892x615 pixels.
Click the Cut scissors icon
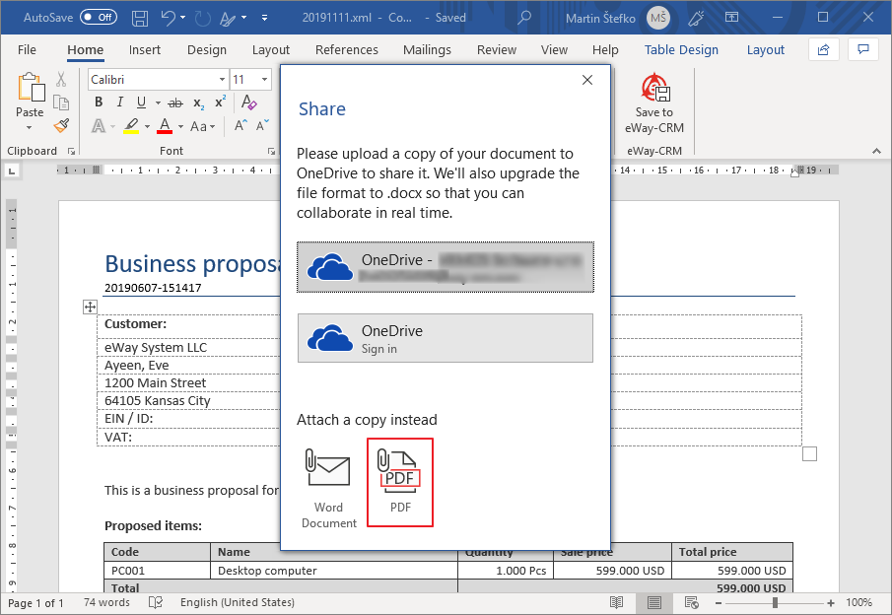point(61,80)
